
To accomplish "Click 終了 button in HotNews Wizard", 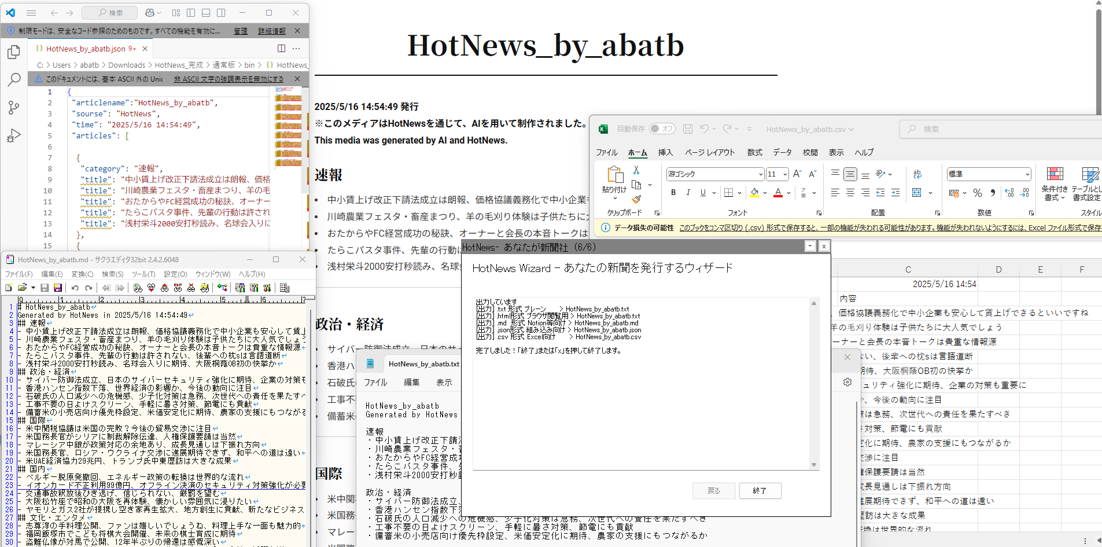I will [x=760, y=490].
